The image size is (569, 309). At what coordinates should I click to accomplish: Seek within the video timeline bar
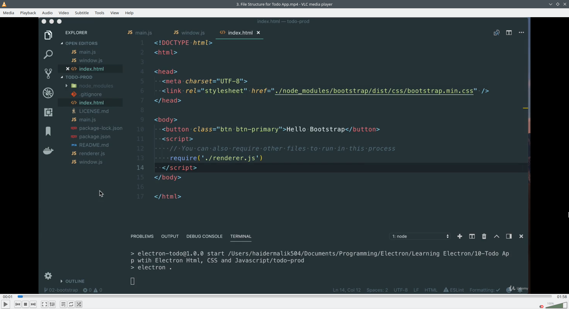284,297
